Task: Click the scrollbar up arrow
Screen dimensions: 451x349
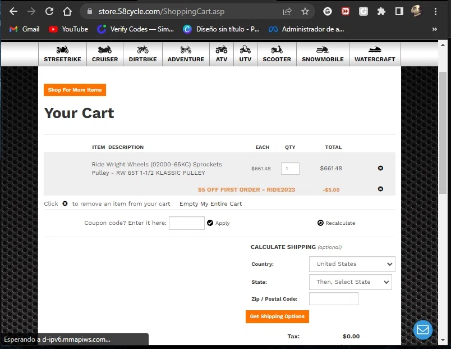Action: [443, 46]
